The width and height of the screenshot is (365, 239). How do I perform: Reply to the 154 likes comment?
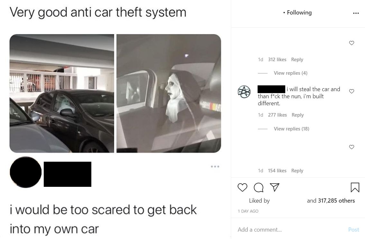(297, 171)
